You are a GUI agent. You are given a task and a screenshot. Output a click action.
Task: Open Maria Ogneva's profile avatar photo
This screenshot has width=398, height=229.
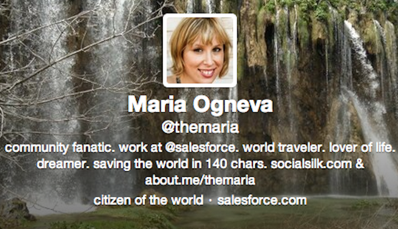200,50
